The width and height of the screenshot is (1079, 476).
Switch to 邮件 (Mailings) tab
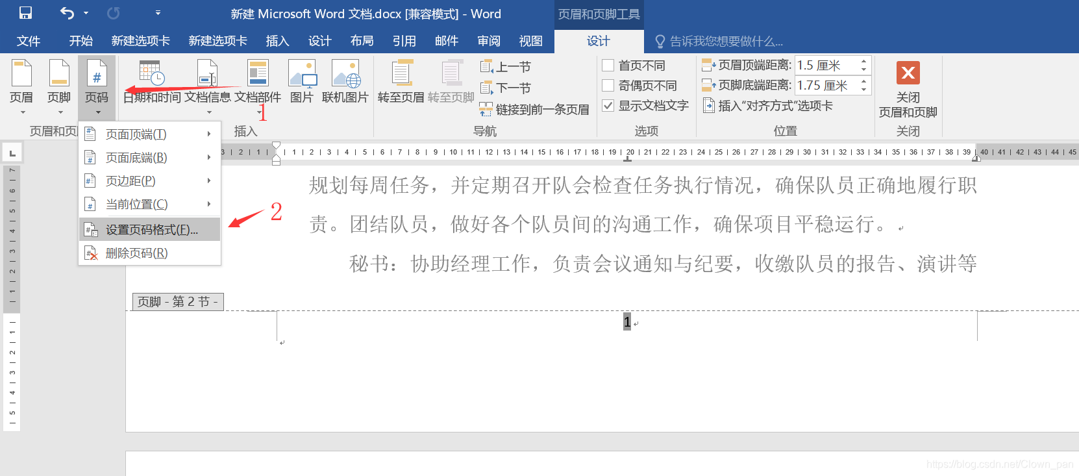[447, 41]
